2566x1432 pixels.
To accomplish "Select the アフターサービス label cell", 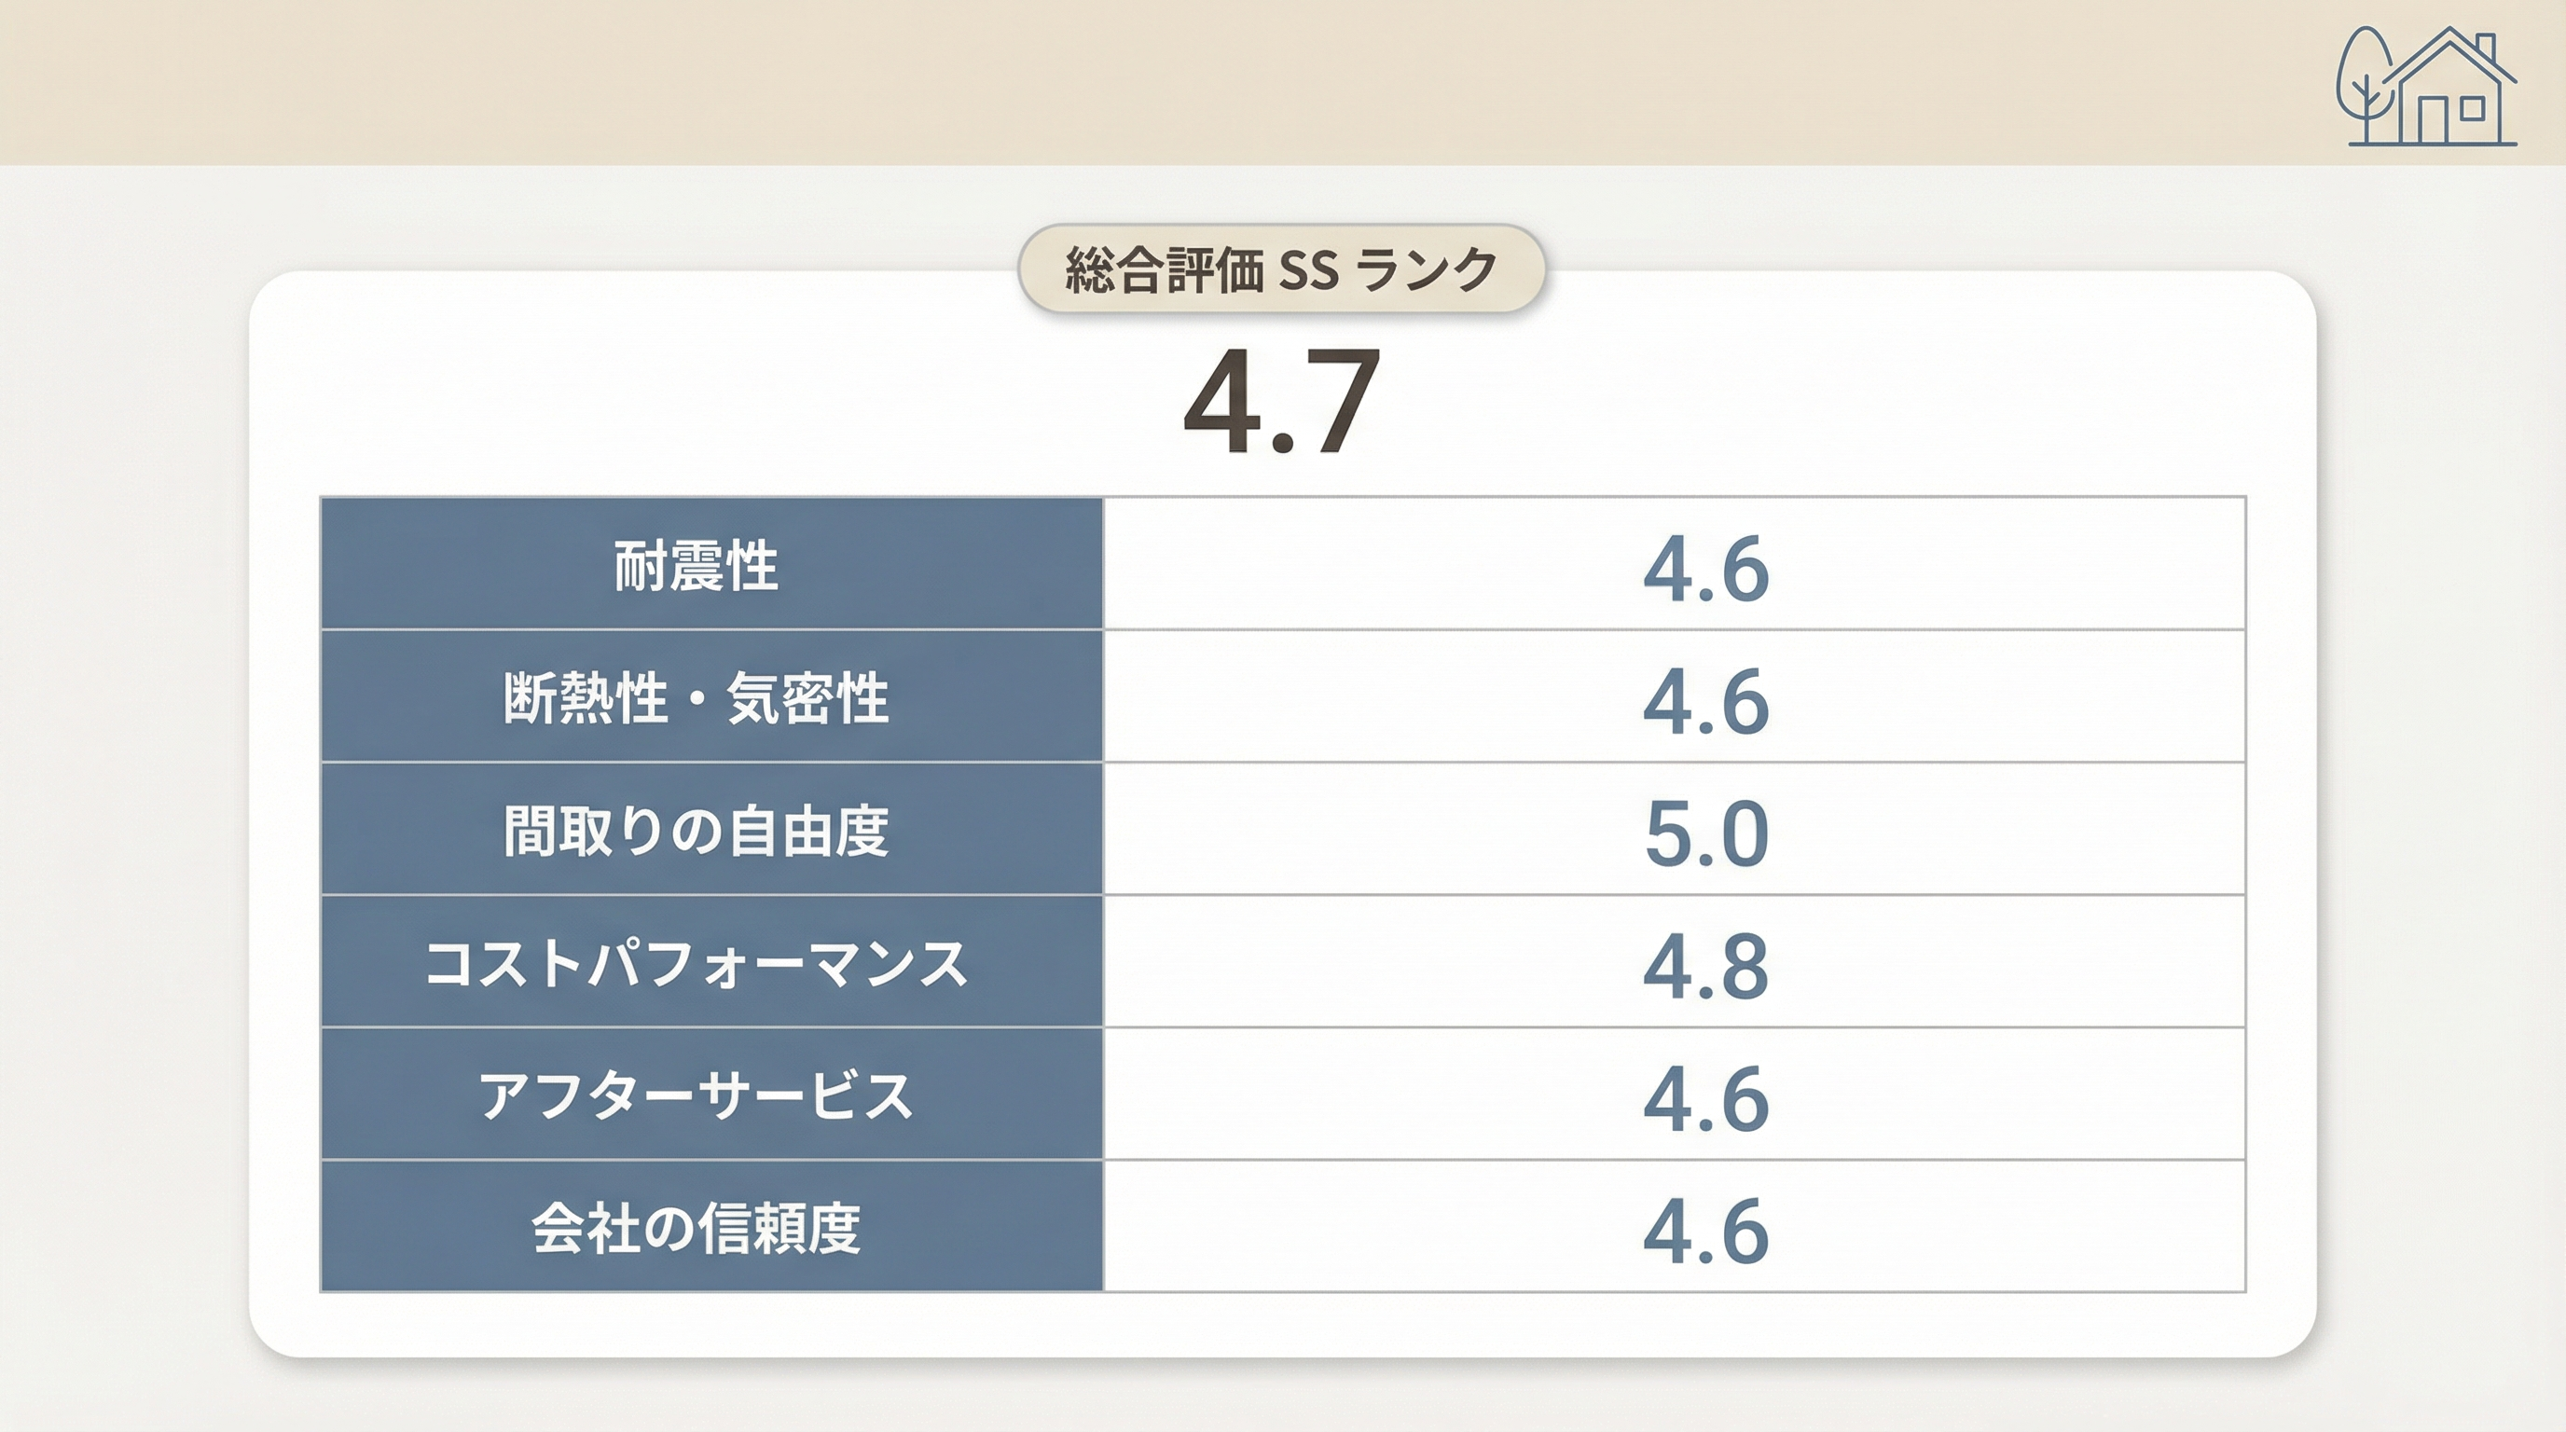I will (696, 1095).
